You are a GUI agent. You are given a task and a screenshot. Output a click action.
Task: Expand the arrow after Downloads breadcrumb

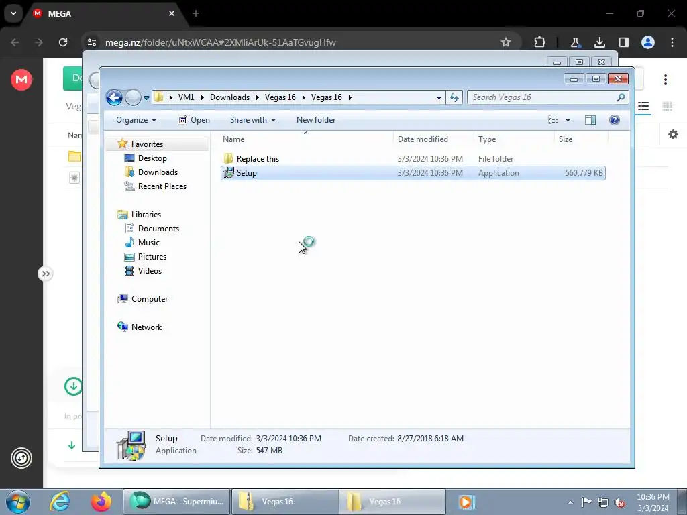coord(257,97)
